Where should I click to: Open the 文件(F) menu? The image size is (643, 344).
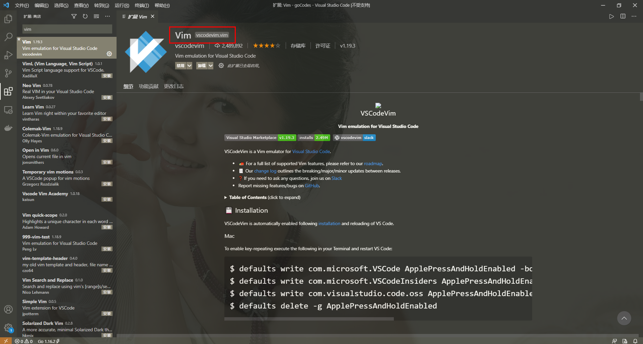(22, 5)
